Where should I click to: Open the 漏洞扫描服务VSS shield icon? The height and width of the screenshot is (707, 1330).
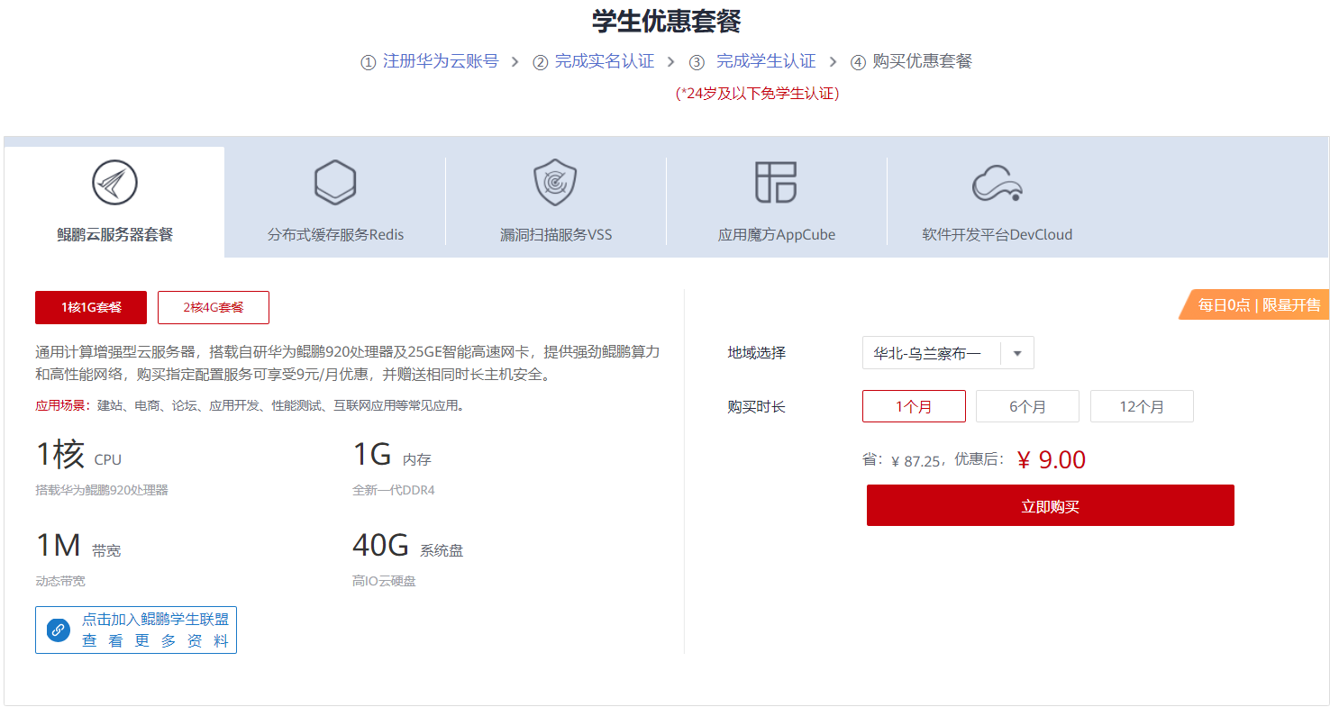[556, 182]
